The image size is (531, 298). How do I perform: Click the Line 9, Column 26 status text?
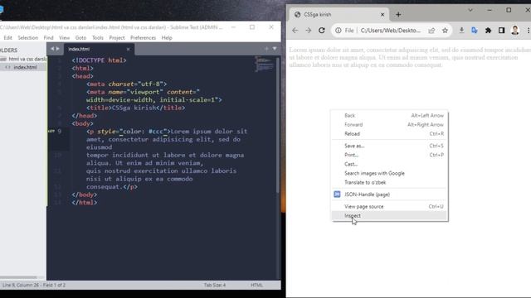pyautogui.click(x=34, y=285)
